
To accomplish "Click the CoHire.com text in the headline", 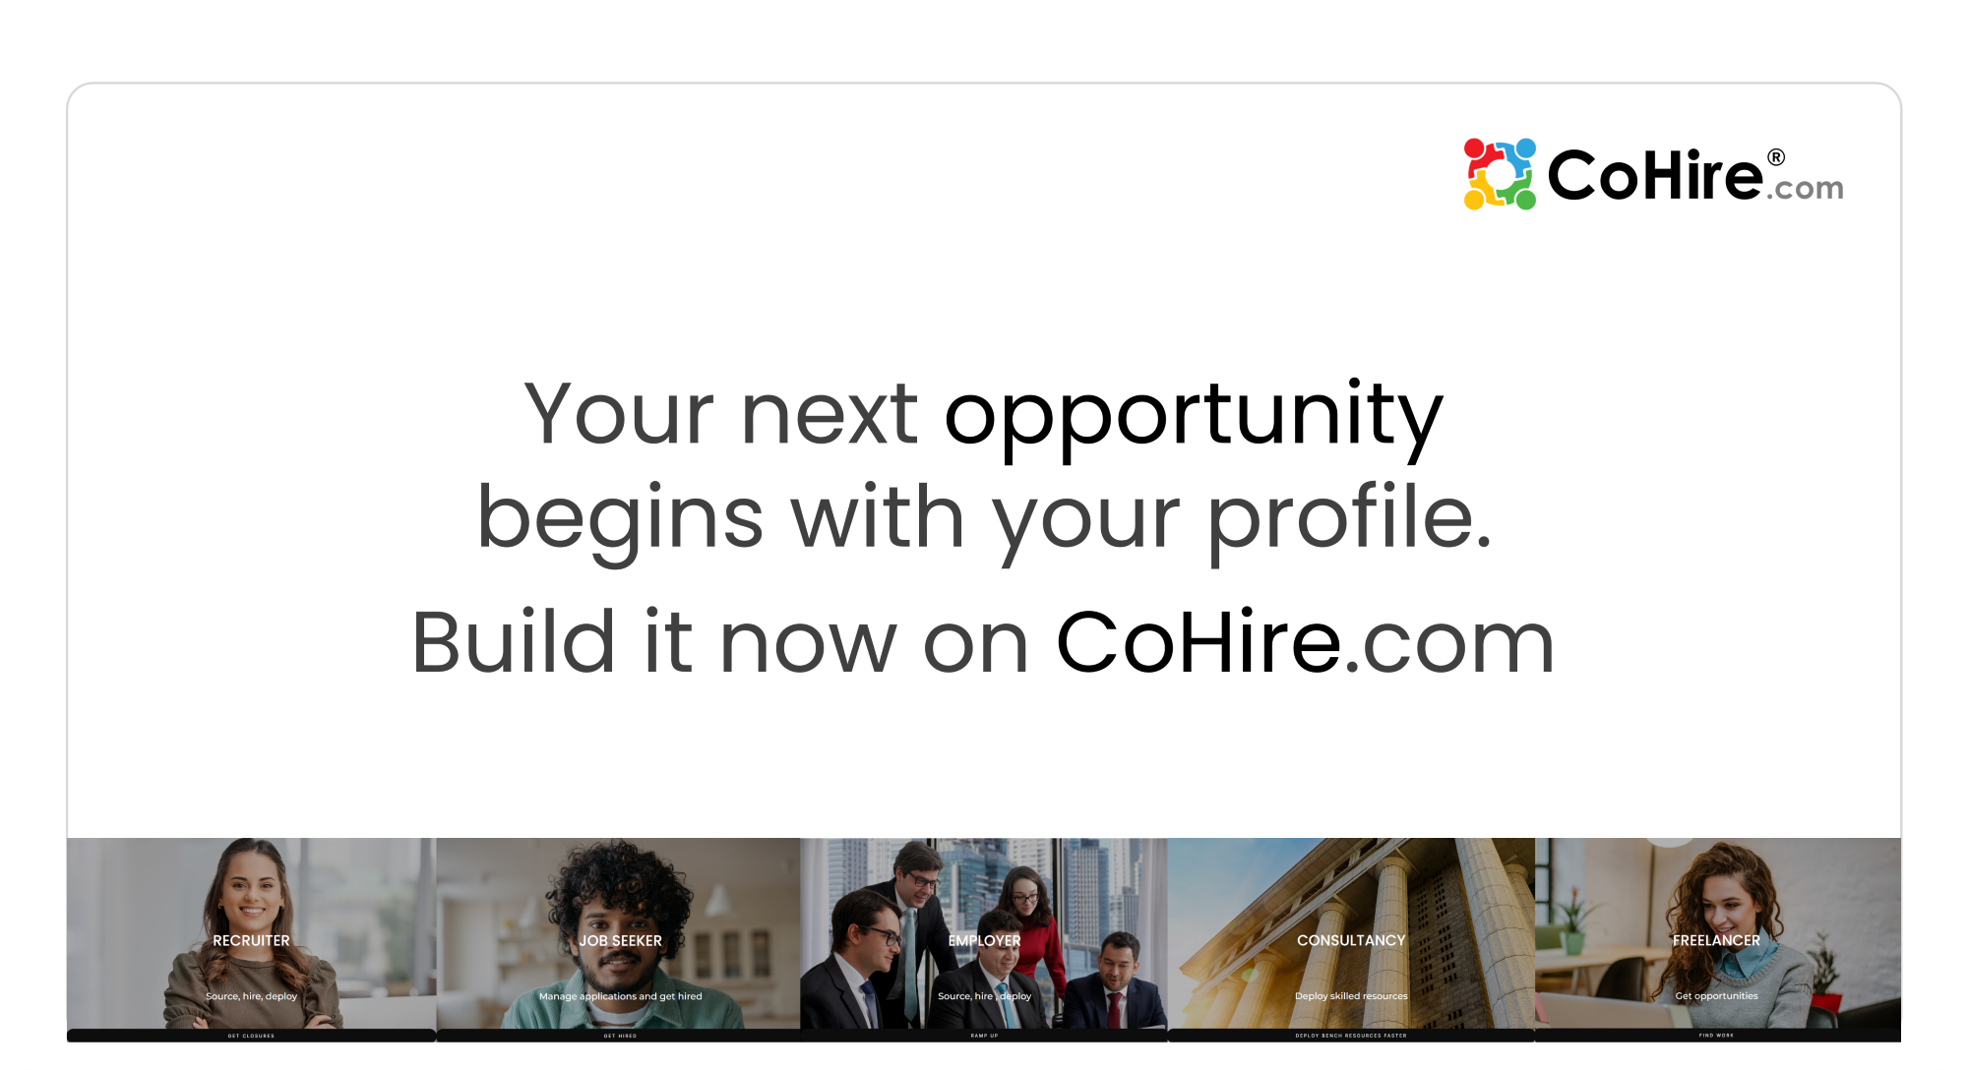I will pyautogui.click(x=1305, y=643).
